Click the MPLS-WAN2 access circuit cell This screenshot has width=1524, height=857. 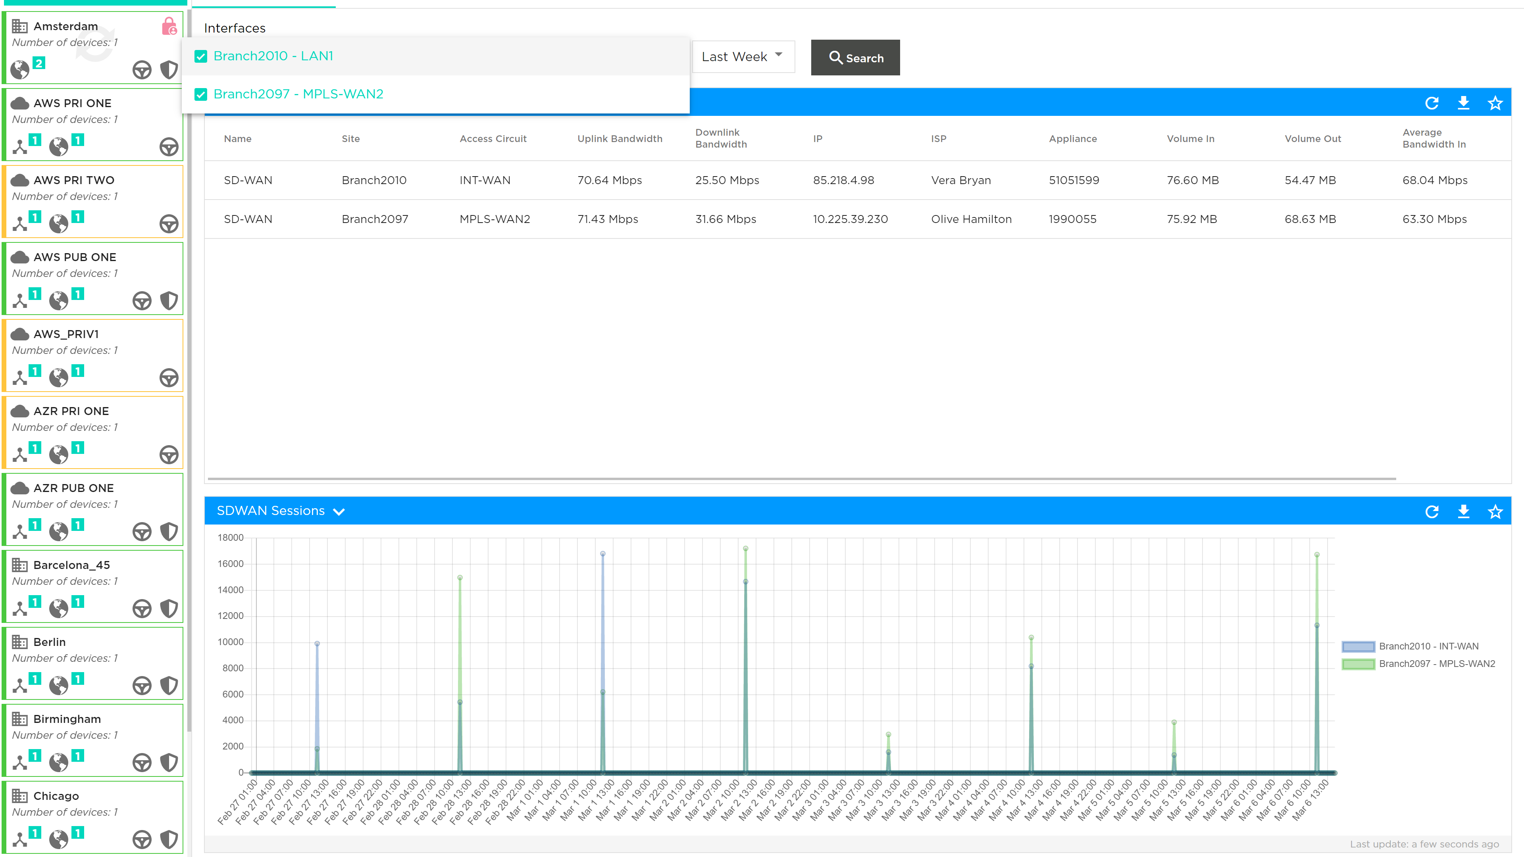[x=495, y=219]
